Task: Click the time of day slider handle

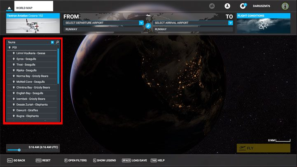Action: [x=19, y=150]
